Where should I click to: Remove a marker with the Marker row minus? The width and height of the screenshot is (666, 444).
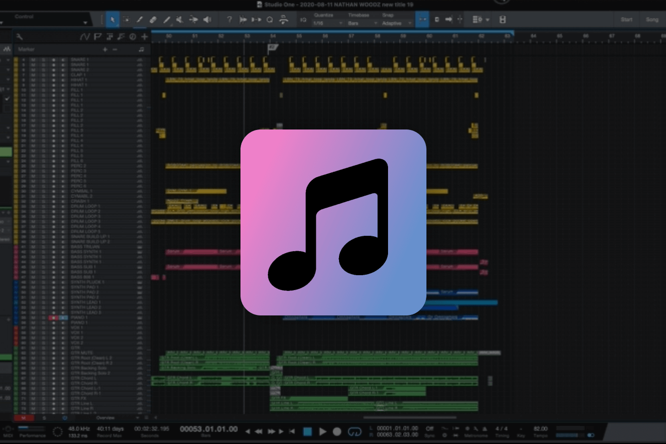coord(115,49)
